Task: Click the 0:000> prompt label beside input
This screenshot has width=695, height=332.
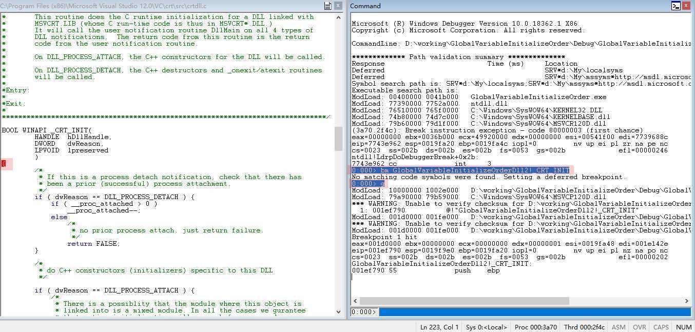Action: point(364,312)
